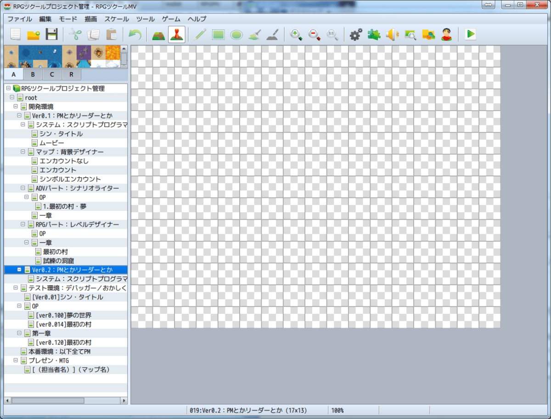
Task: Open the Sound Test speaker icon
Action: (392, 34)
